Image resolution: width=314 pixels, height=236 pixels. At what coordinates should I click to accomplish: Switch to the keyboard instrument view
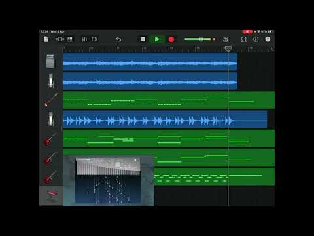point(70,39)
